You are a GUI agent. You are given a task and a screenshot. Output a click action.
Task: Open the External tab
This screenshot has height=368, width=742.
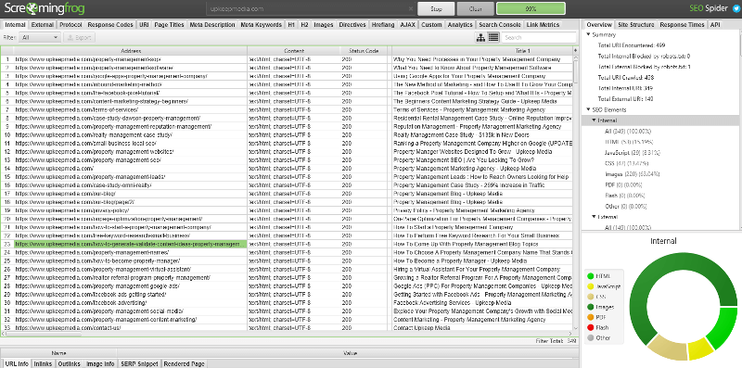42,25
